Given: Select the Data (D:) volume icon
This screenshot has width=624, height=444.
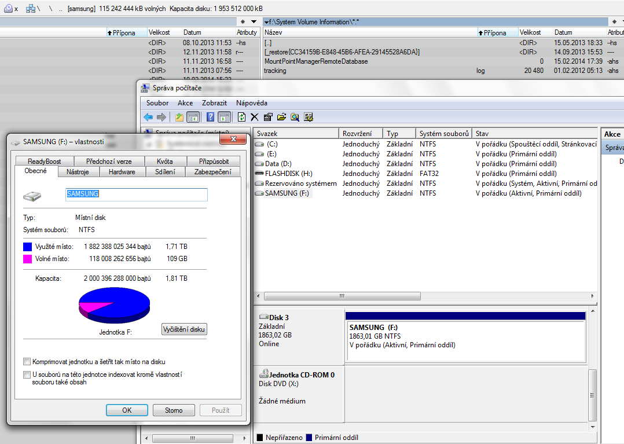Looking at the screenshot, I should 259,163.
